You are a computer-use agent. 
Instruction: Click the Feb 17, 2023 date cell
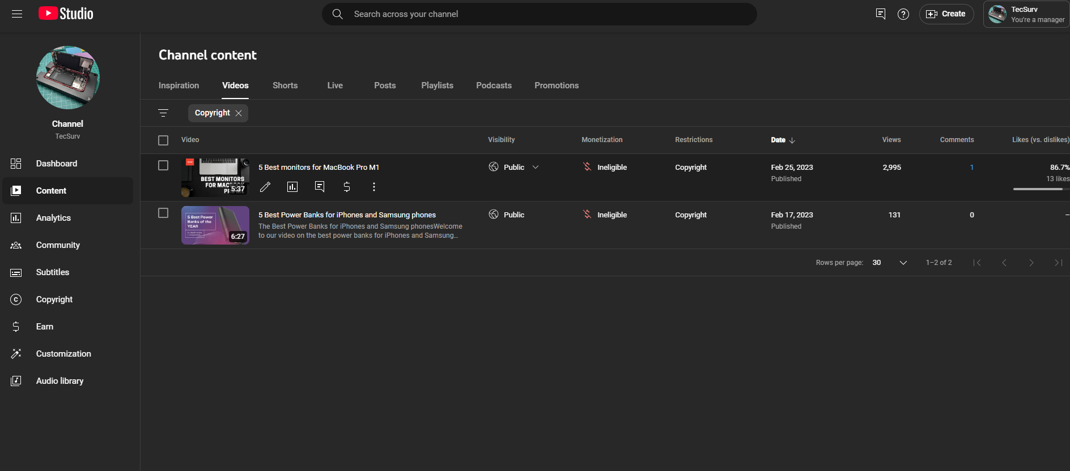tap(792, 215)
